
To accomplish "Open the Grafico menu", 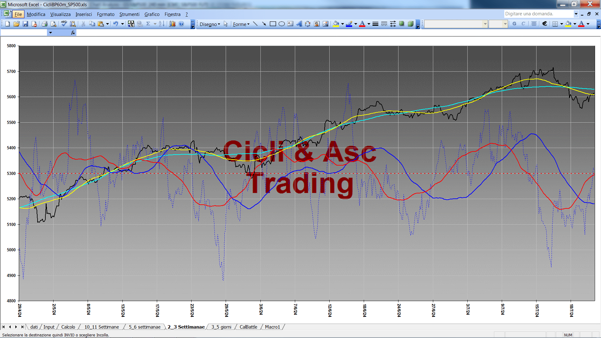I will pyautogui.click(x=152, y=14).
